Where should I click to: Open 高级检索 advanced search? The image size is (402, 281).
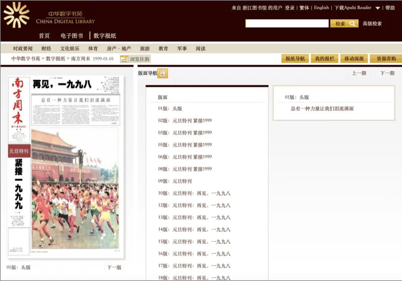click(x=372, y=23)
